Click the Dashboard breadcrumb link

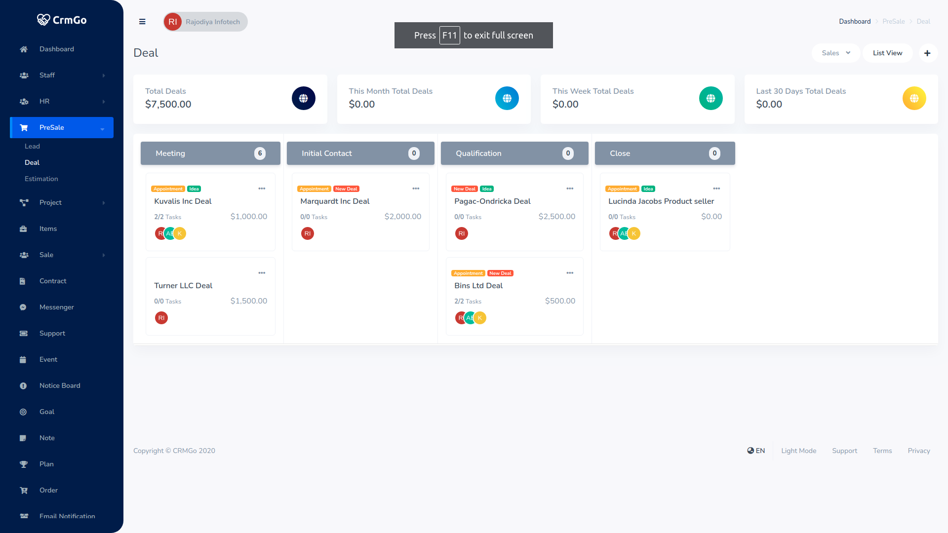coord(855,22)
